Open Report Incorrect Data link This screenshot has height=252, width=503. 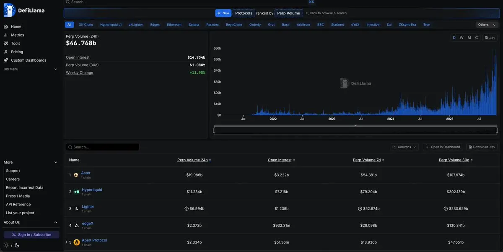click(x=25, y=187)
